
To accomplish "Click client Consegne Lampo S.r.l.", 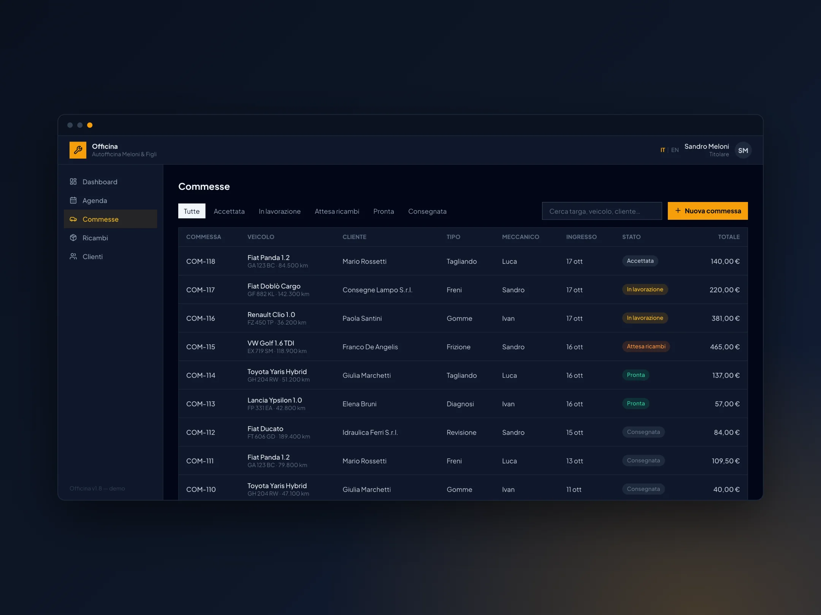I will coord(377,290).
